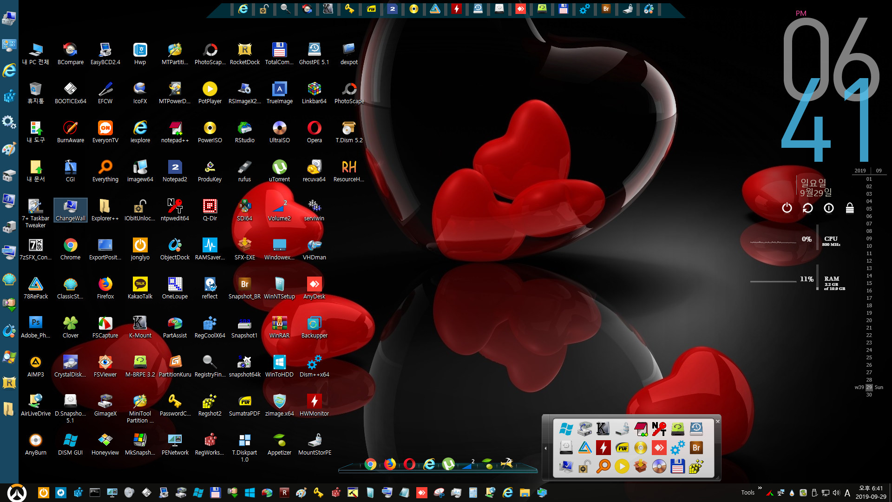Click the magnifier icon in top dock
This screenshot has height=502, width=892.
pos(285,9)
